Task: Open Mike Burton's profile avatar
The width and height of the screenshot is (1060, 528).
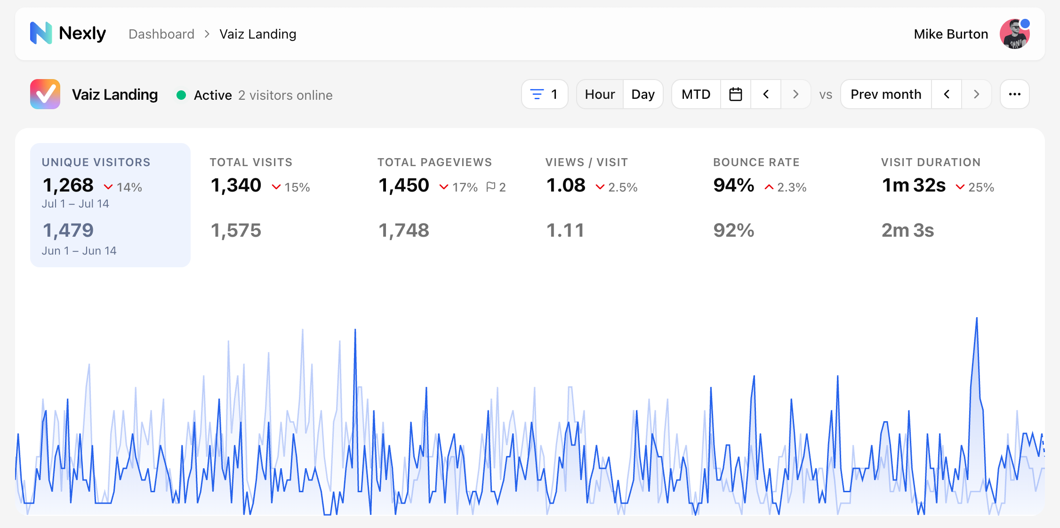Action: pos(1015,34)
